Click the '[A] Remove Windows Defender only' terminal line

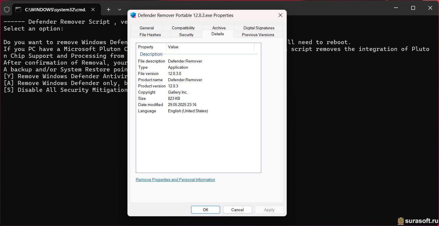(x=65, y=83)
